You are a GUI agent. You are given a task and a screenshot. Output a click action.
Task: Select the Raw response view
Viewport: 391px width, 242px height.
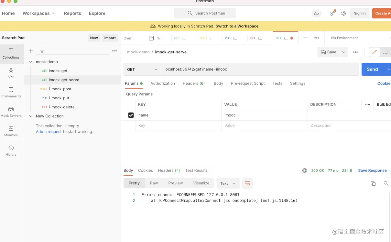pyautogui.click(x=154, y=183)
